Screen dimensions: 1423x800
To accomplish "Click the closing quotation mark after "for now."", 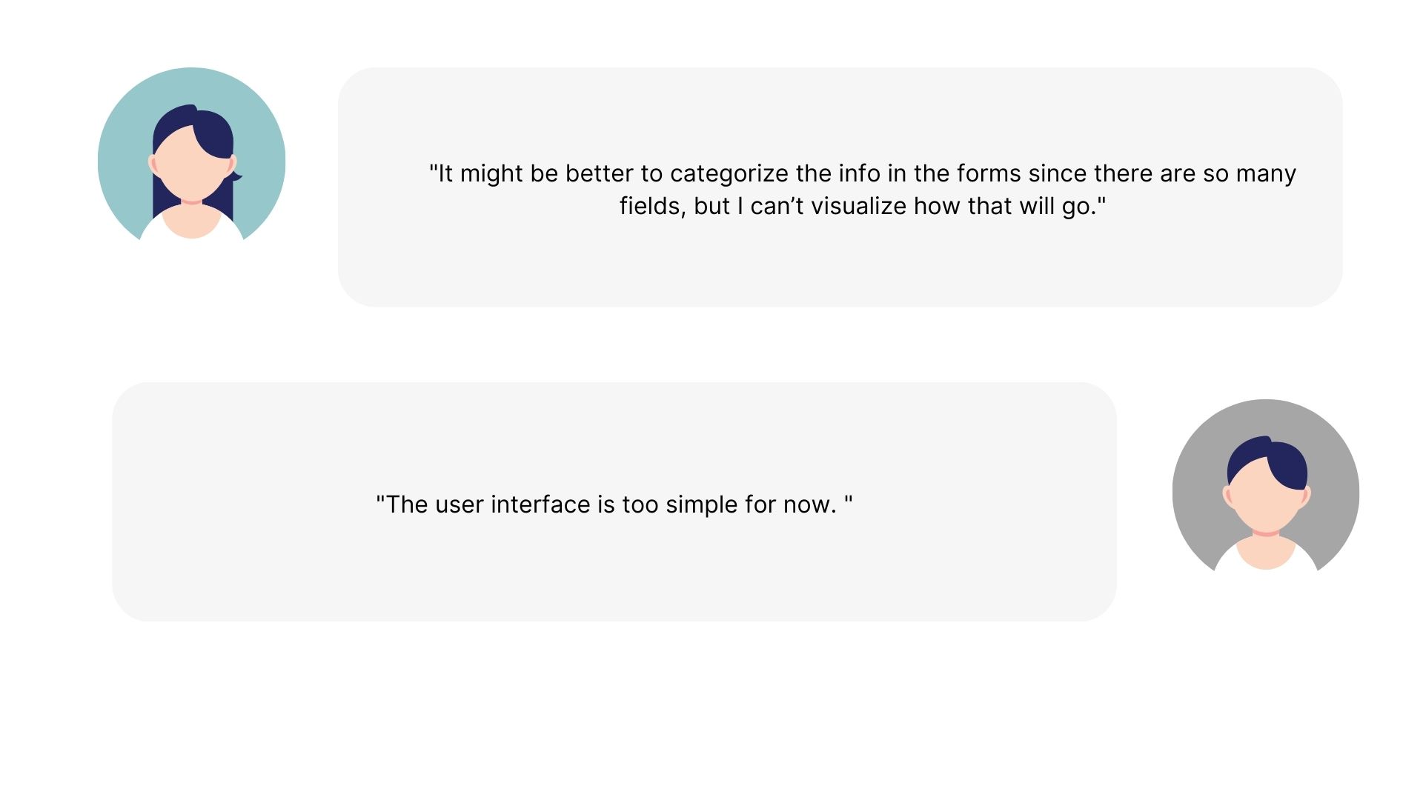I will 849,499.
